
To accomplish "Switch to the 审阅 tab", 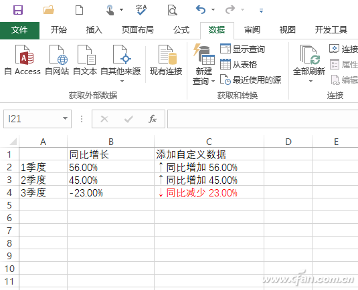I will [x=252, y=30].
